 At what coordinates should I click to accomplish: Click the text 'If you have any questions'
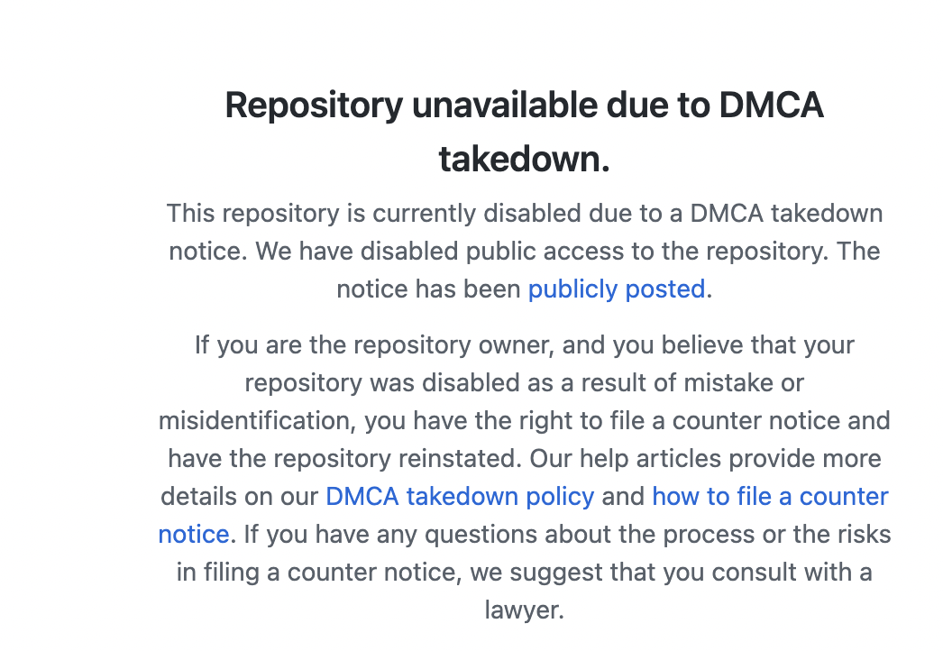click(x=390, y=535)
